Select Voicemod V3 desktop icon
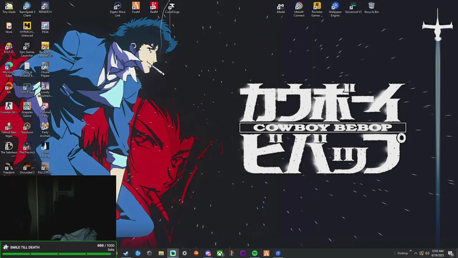This screenshot has width=458, height=258. (x=353, y=8)
